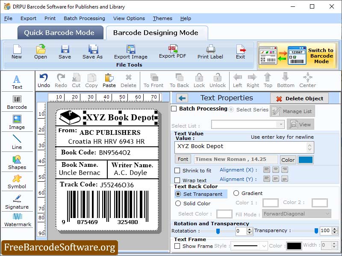Open the Batch Processing menu
The height and width of the screenshot is (256, 342).
[84, 18]
